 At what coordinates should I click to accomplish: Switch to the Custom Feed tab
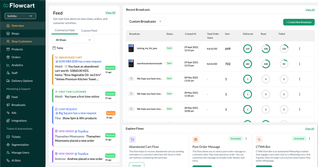click(89, 31)
